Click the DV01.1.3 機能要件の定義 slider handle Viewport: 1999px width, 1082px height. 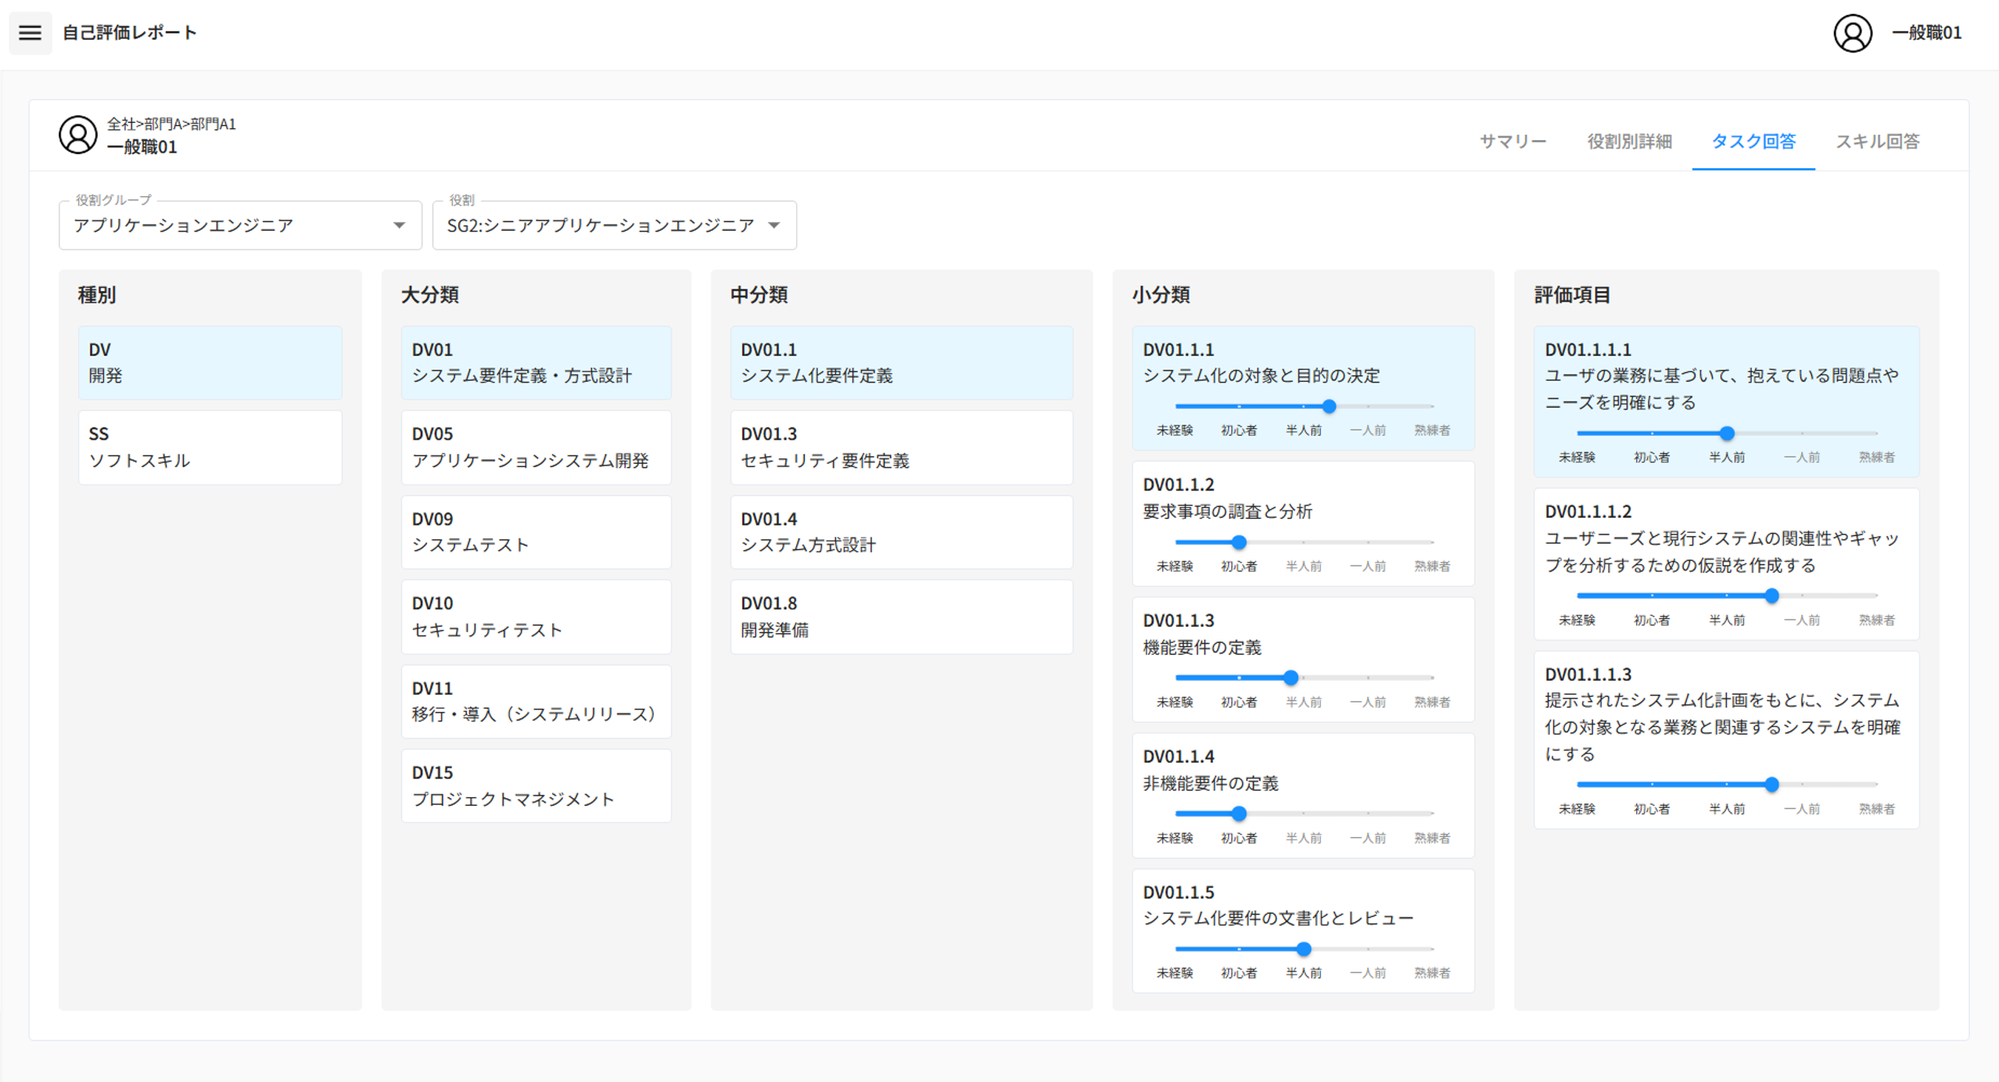[1291, 678]
